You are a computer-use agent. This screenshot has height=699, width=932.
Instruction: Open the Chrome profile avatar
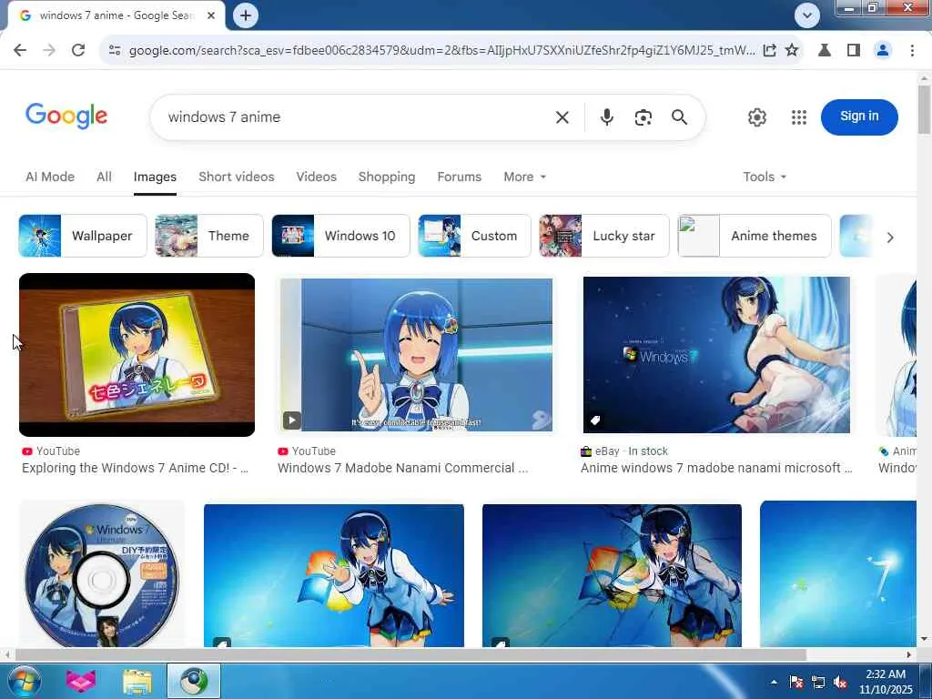click(883, 51)
